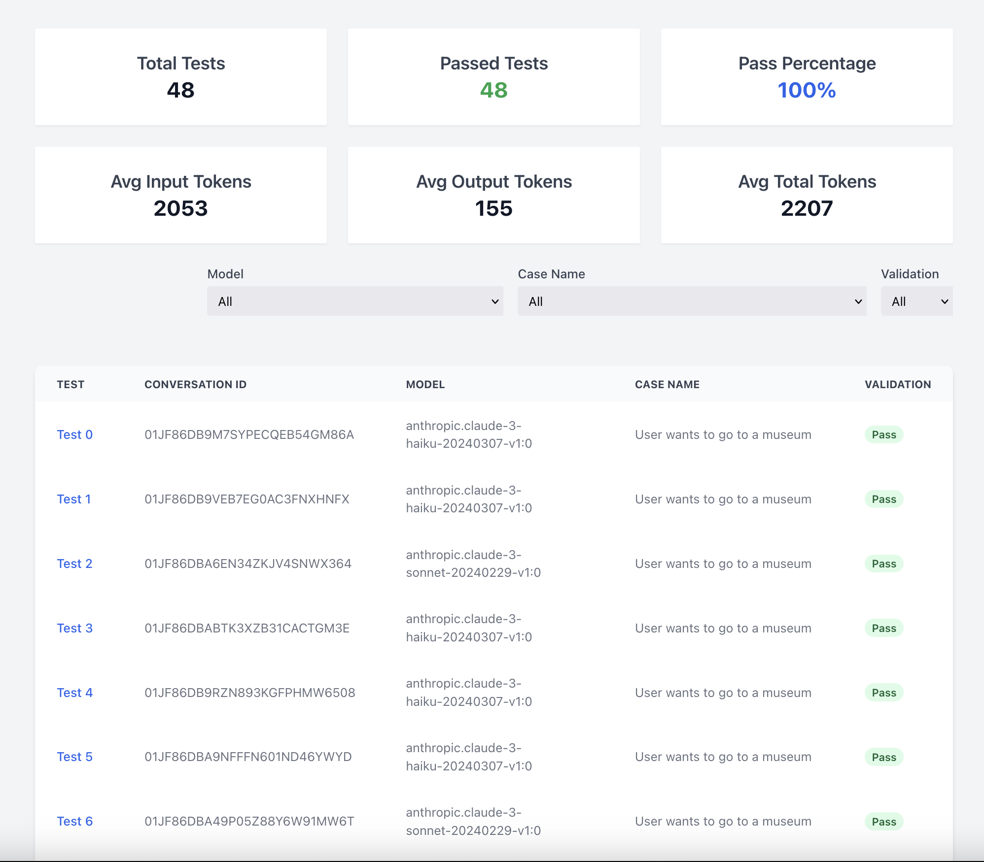Click the case name in Test 1 row
The height and width of the screenshot is (862, 984).
pyautogui.click(x=723, y=499)
